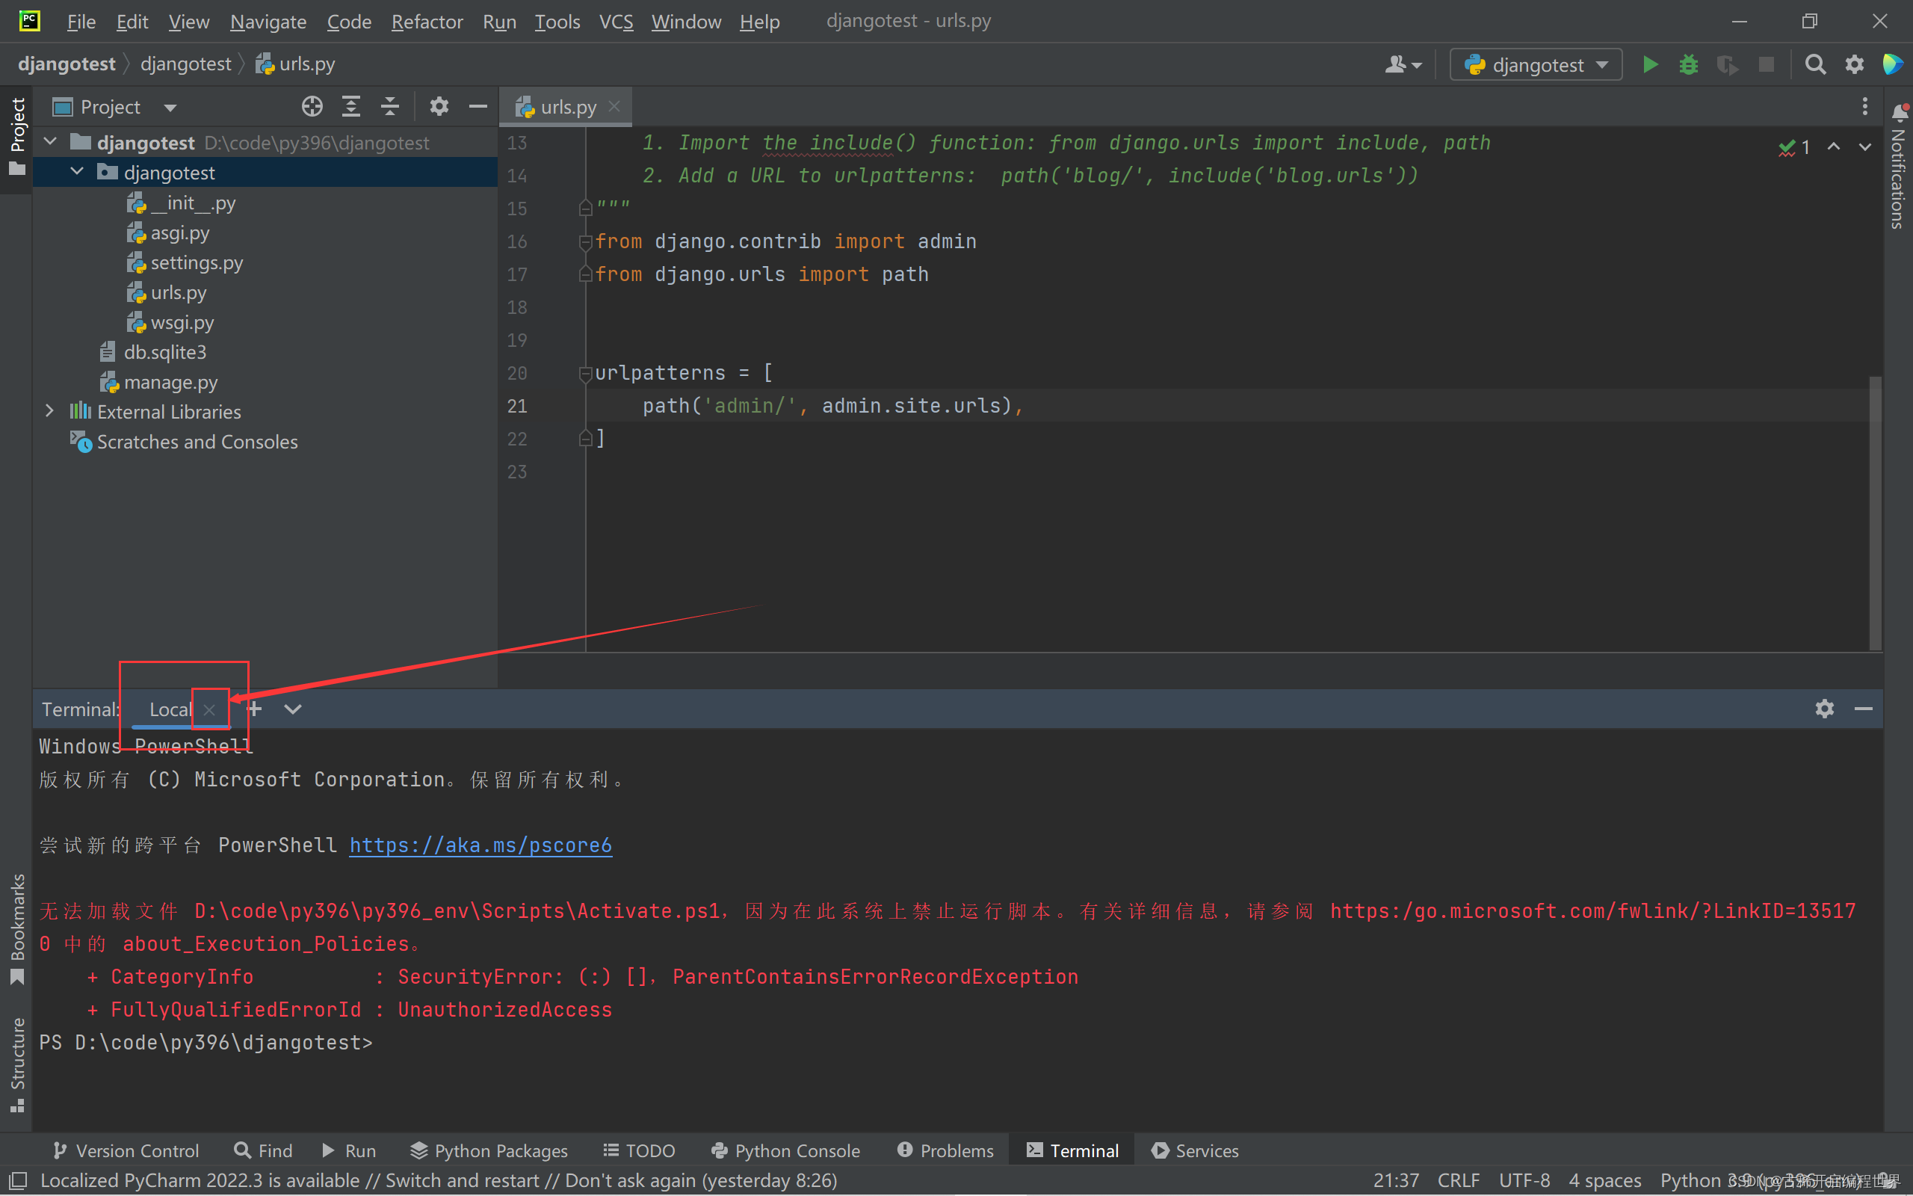The width and height of the screenshot is (1913, 1196).
Task: Select manage.py in project tree
Action: pyautogui.click(x=170, y=382)
